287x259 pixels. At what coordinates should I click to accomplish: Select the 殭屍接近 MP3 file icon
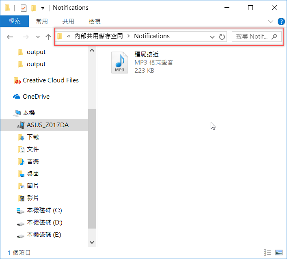[120, 63]
